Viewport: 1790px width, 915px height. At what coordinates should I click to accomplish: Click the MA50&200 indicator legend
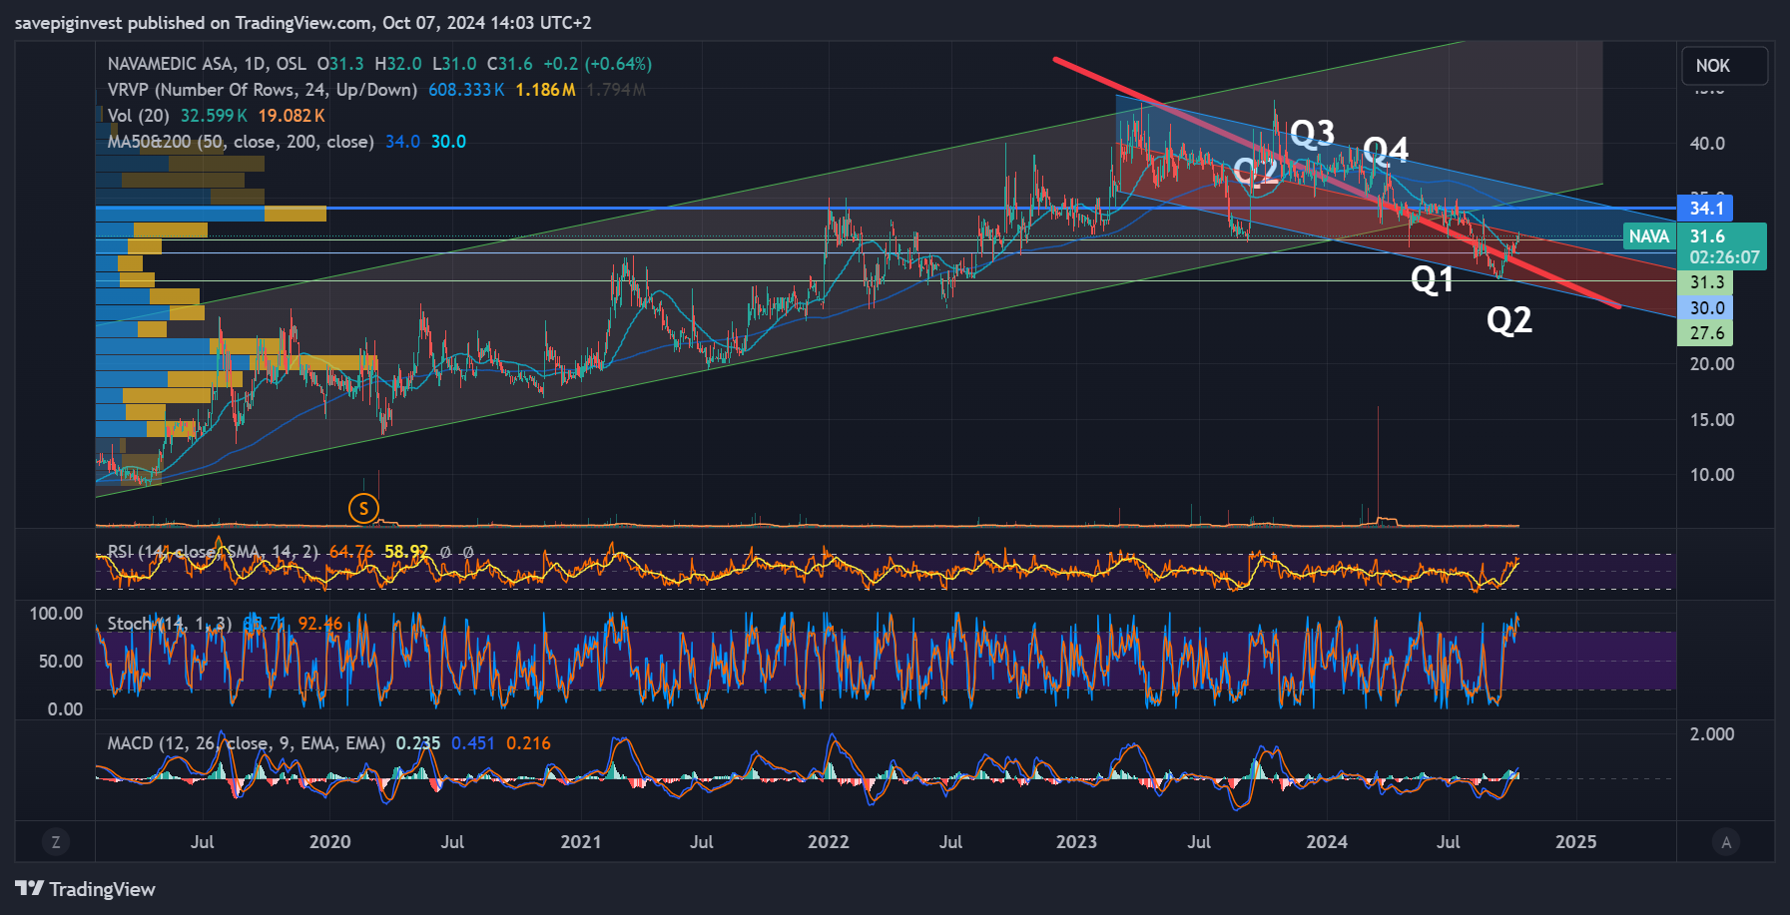pyautogui.click(x=240, y=142)
